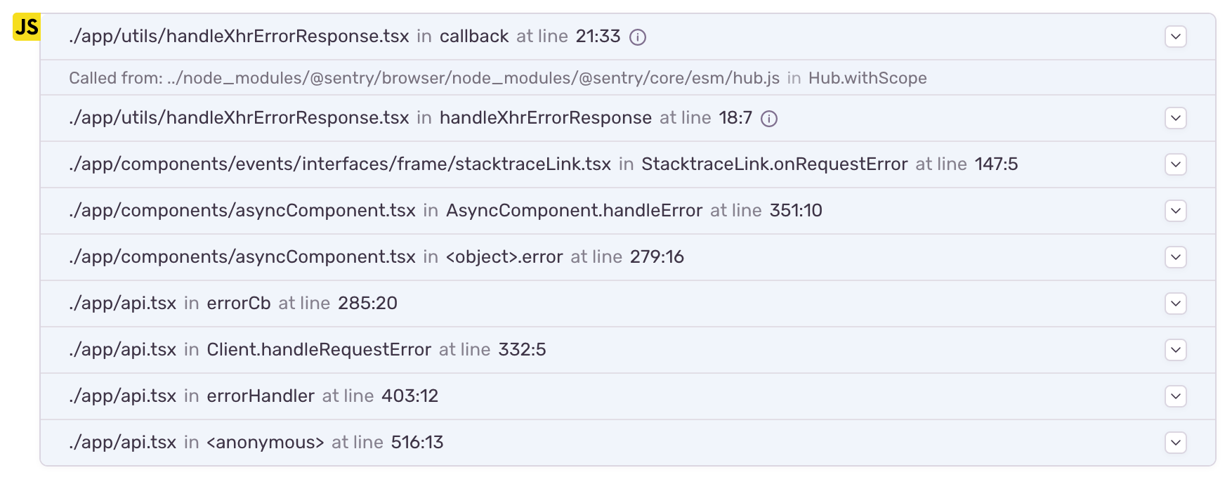Viewport: 1232px width, 482px height.
Task: Click the Called from hub.js path
Action: tap(473, 78)
